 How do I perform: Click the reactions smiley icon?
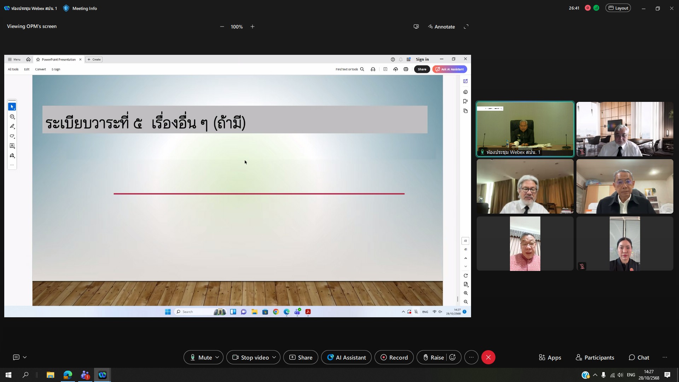(x=452, y=357)
